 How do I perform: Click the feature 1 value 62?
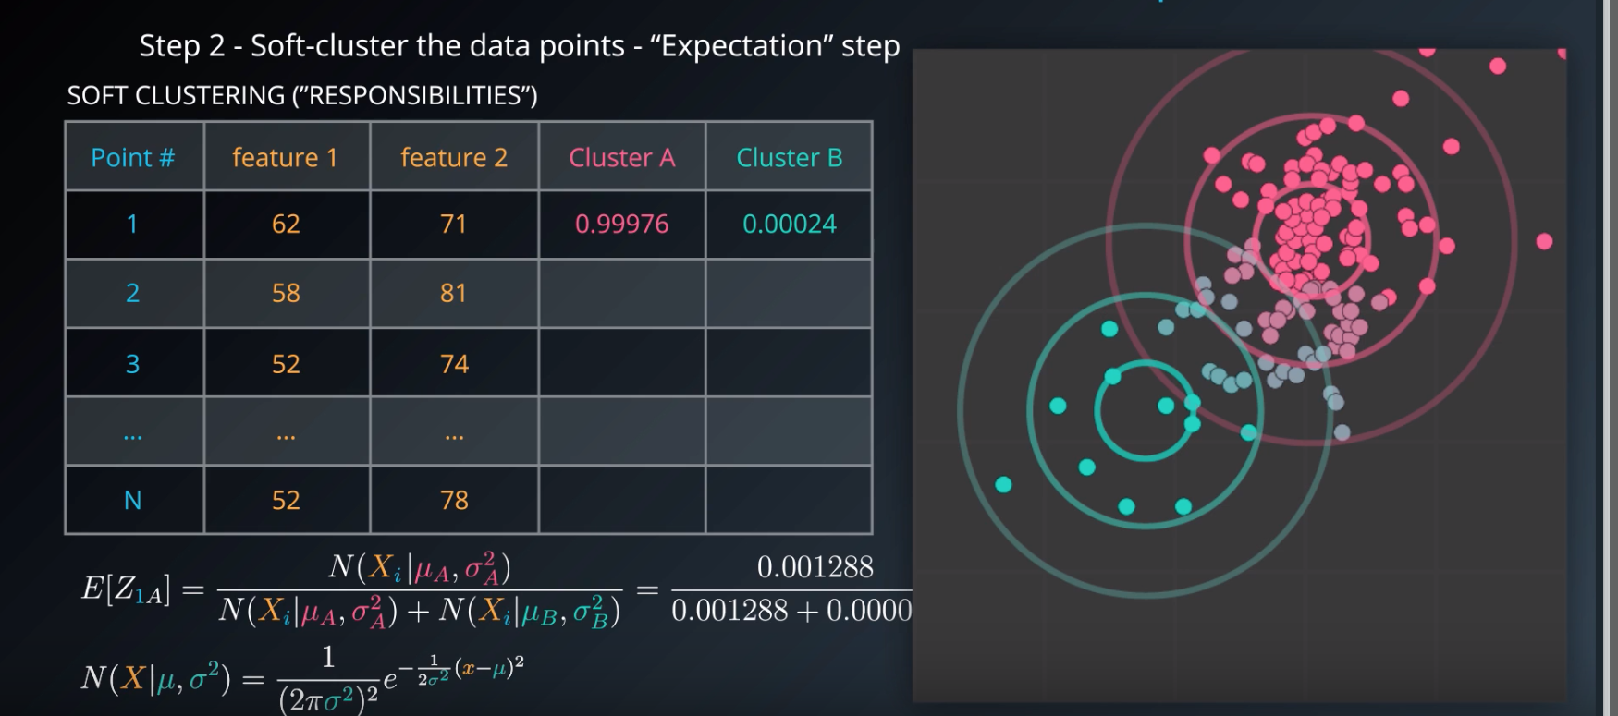[x=286, y=225]
